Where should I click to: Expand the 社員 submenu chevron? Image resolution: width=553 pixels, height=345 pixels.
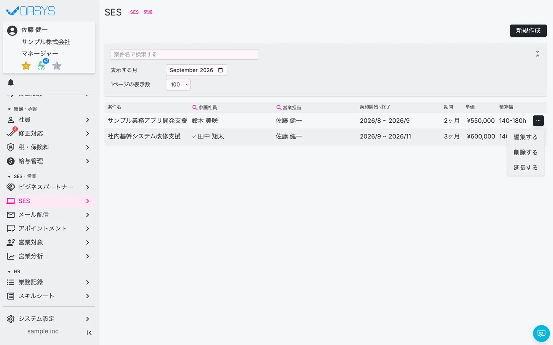coord(88,120)
